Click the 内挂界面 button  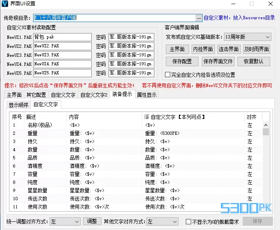[x=203, y=49]
